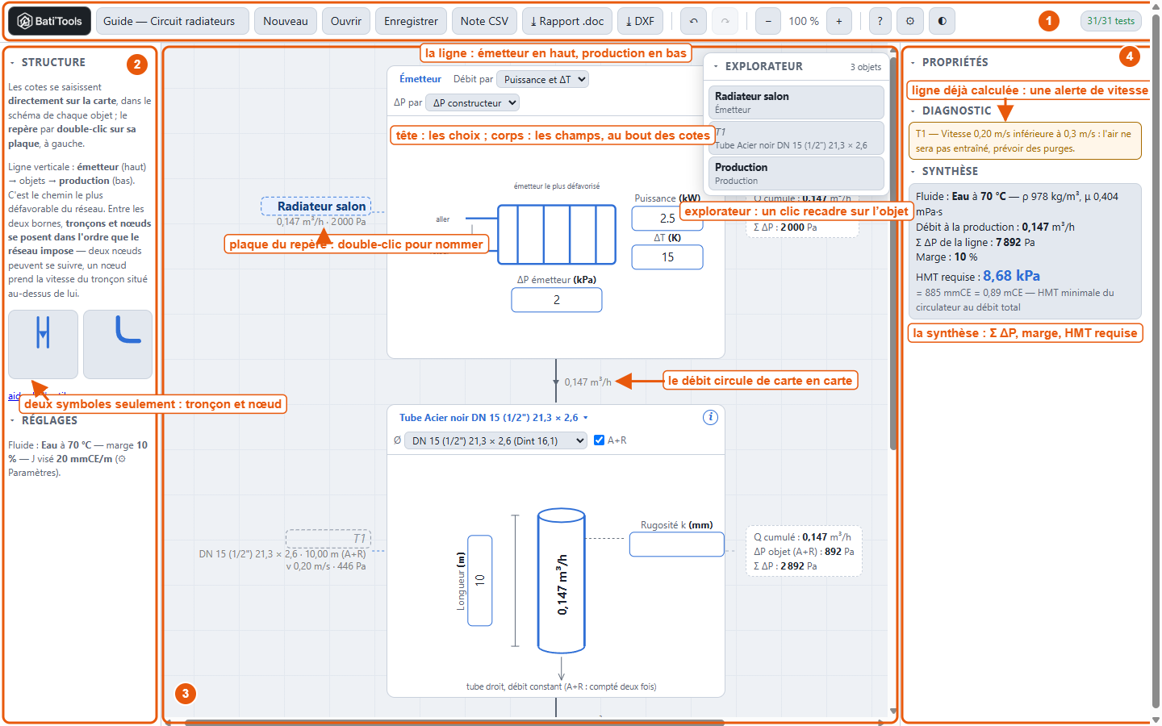This screenshot has width=1162, height=726.
Task: Collapse the EXPLORATEUR panel
Action: (x=758, y=67)
